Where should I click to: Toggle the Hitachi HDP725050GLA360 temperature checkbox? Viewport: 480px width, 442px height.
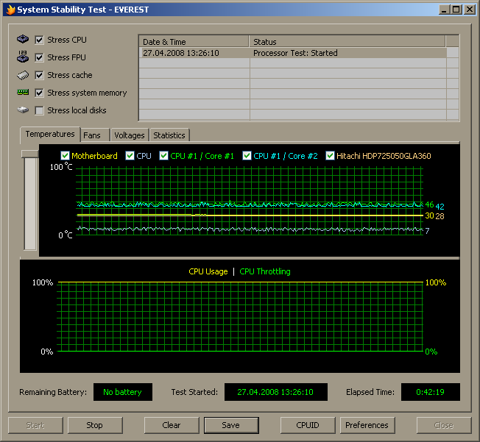[x=331, y=156]
